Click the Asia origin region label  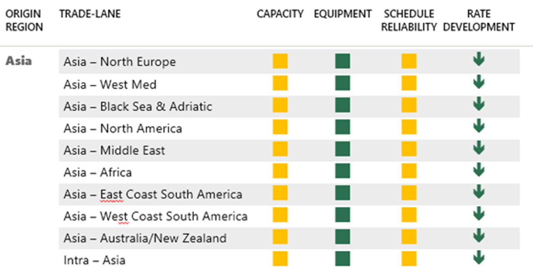pos(19,61)
